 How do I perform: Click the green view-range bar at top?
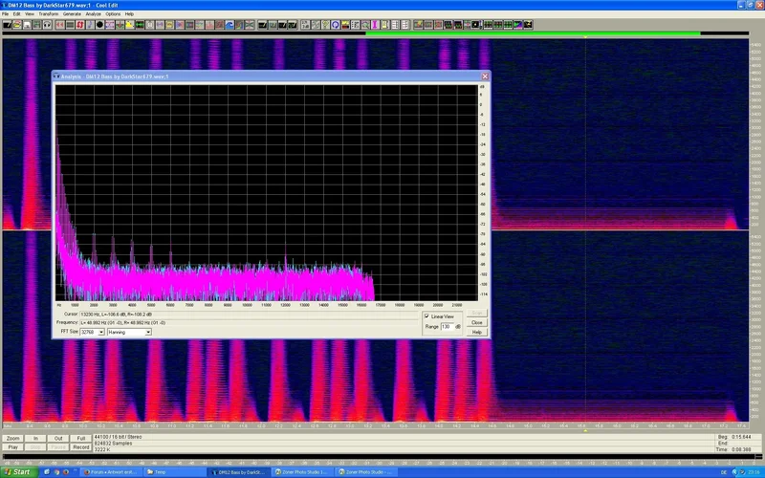pyautogui.click(x=532, y=33)
